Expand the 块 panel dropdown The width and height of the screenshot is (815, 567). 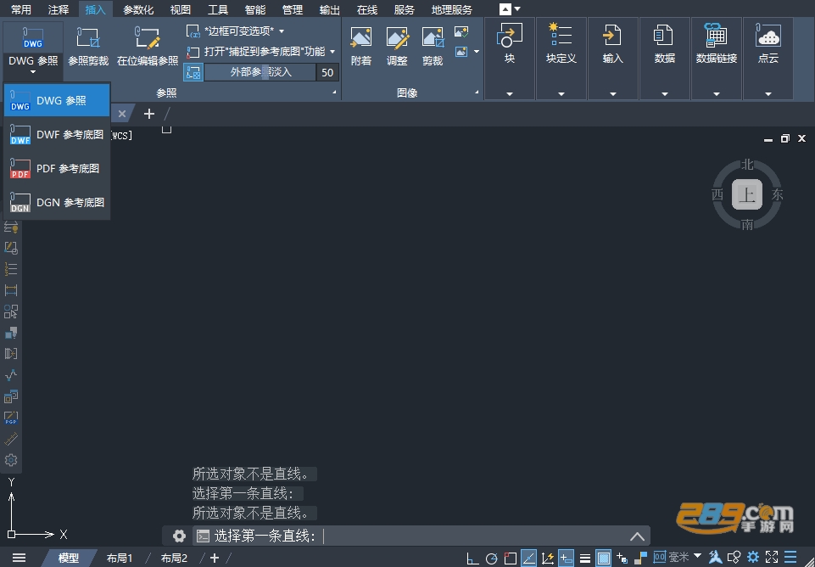tap(510, 94)
